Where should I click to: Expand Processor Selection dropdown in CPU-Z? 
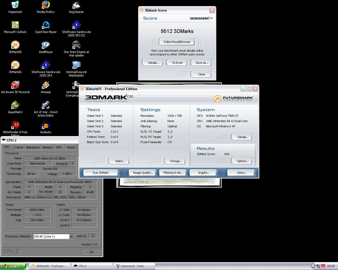(71, 236)
